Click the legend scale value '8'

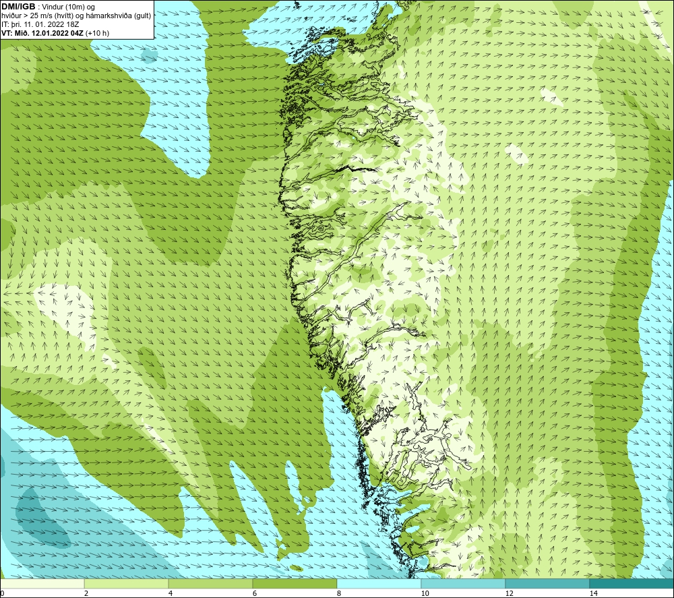point(339,594)
